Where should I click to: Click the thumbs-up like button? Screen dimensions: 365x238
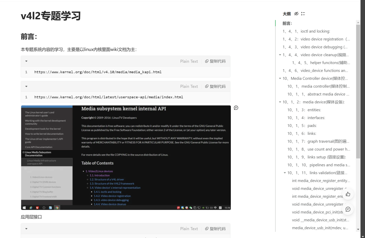tap(348, 194)
